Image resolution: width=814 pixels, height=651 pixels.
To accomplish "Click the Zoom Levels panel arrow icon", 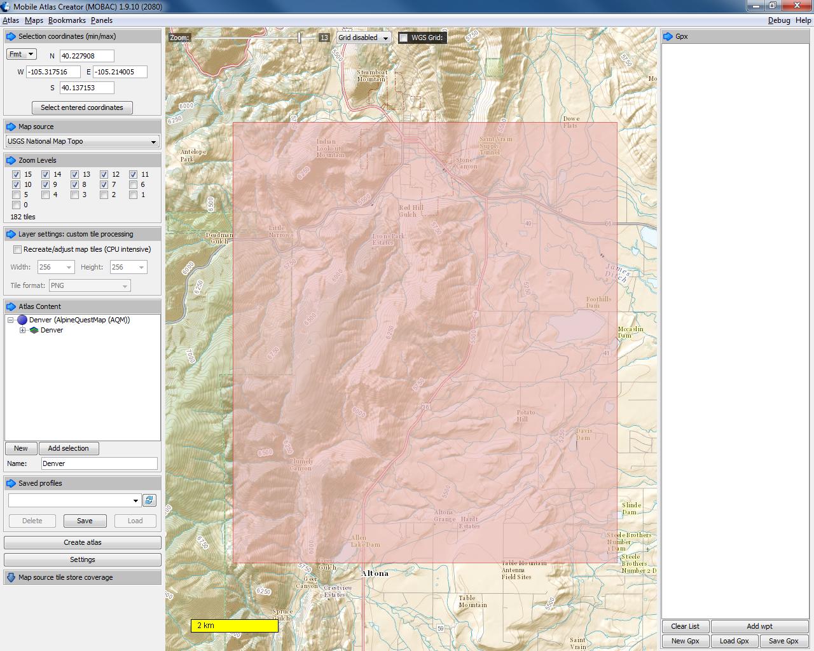I will click(11, 160).
